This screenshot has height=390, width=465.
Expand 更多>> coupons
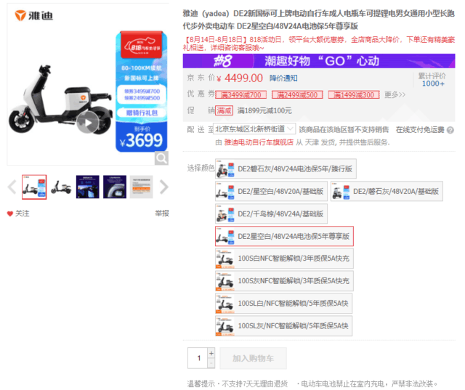395,95
